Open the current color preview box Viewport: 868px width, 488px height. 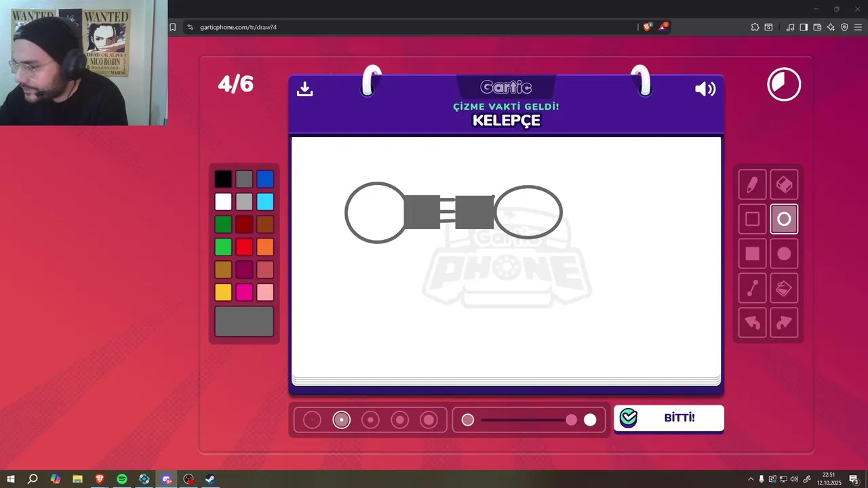pos(244,321)
